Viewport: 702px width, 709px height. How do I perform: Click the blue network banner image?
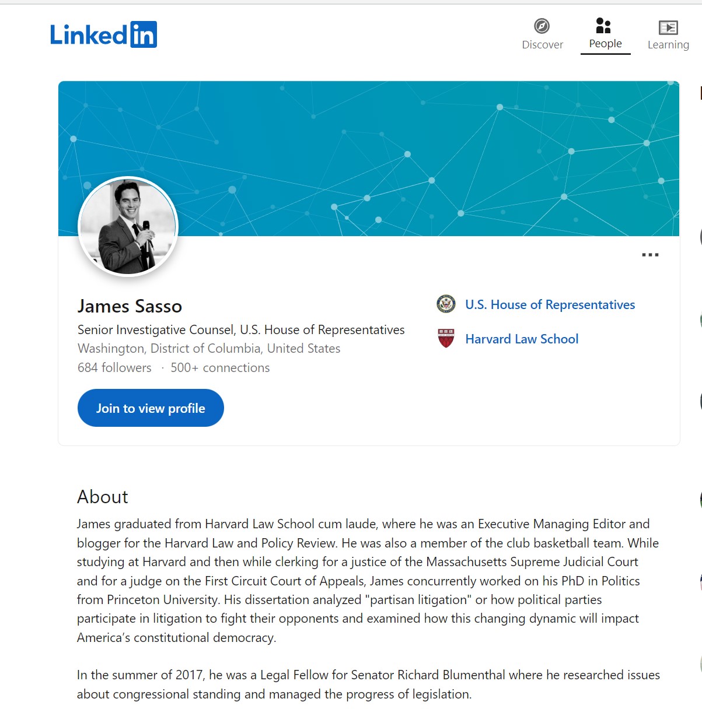(408, 152)
